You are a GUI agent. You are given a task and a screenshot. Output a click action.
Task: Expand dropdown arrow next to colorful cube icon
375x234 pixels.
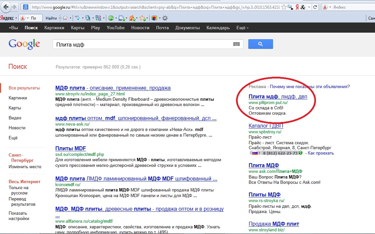tap(160, 18)
